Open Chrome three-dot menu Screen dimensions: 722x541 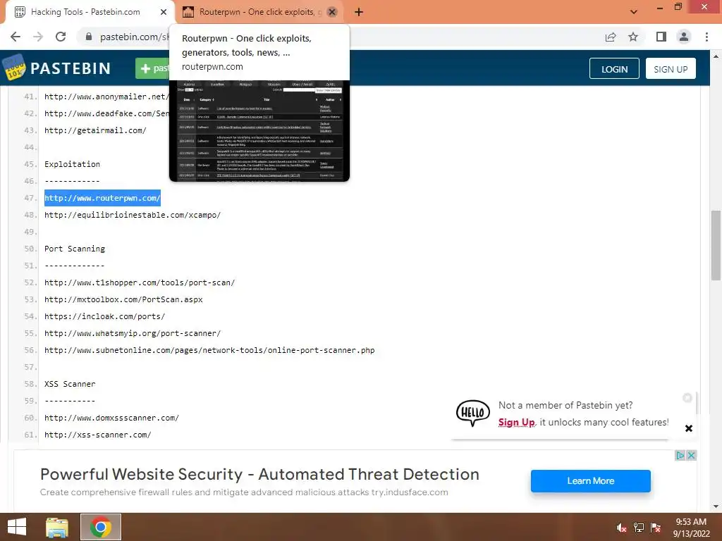tap(706, 37)
